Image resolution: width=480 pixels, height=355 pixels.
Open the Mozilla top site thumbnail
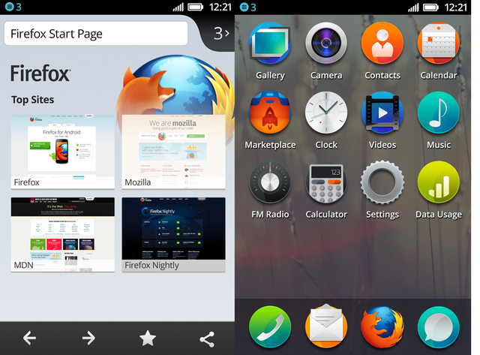[173, 152]
